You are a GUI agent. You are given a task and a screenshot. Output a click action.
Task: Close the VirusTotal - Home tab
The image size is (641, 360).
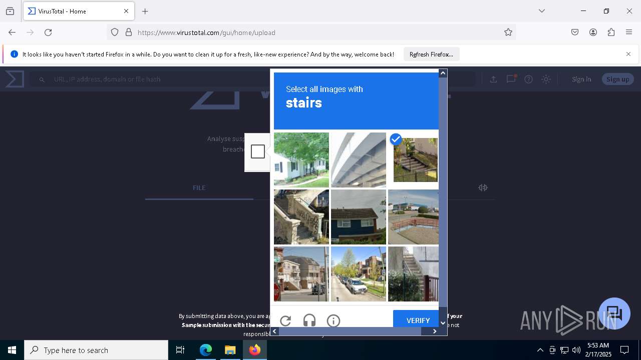pos(126,11)
